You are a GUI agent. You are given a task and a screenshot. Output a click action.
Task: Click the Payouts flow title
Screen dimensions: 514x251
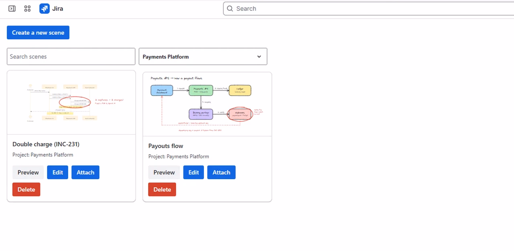[166, 146]
